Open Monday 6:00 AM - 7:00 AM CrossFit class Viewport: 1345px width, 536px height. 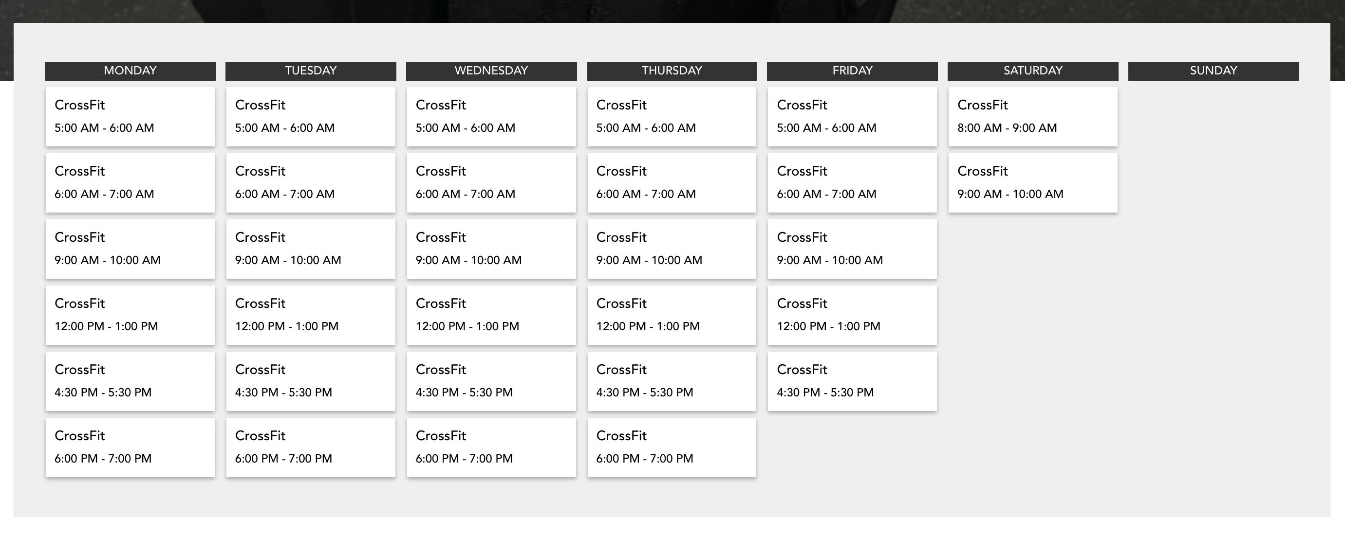[130, 183]
